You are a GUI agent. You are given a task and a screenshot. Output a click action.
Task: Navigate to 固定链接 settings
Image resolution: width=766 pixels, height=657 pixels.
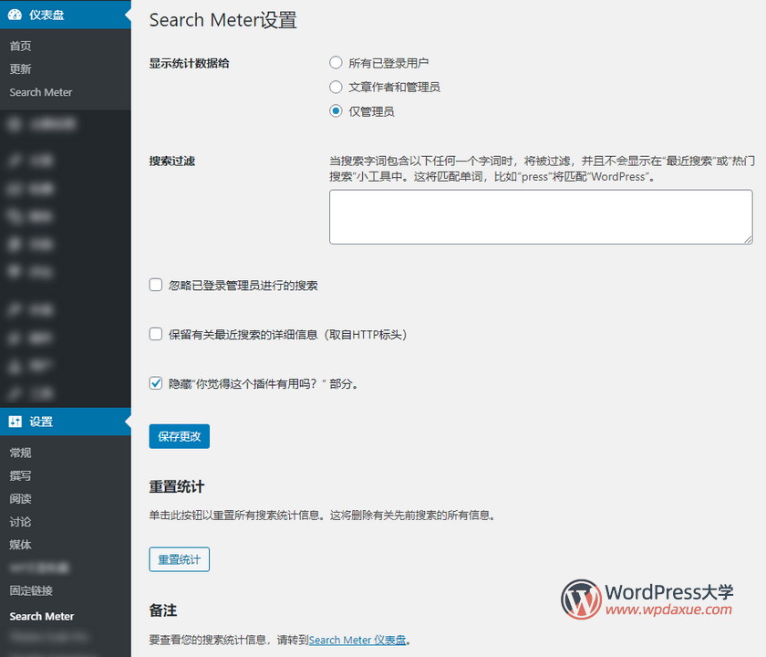(31, 590)
